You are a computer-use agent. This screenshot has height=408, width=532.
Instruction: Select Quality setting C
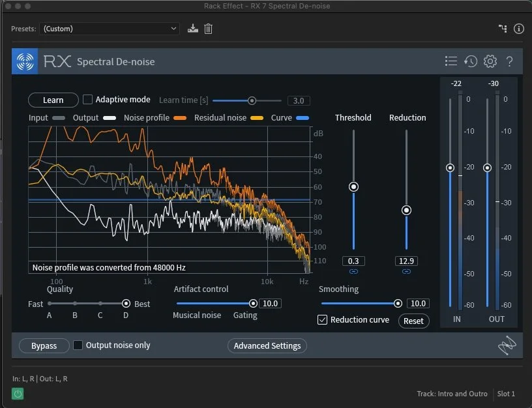pos(100,304)
